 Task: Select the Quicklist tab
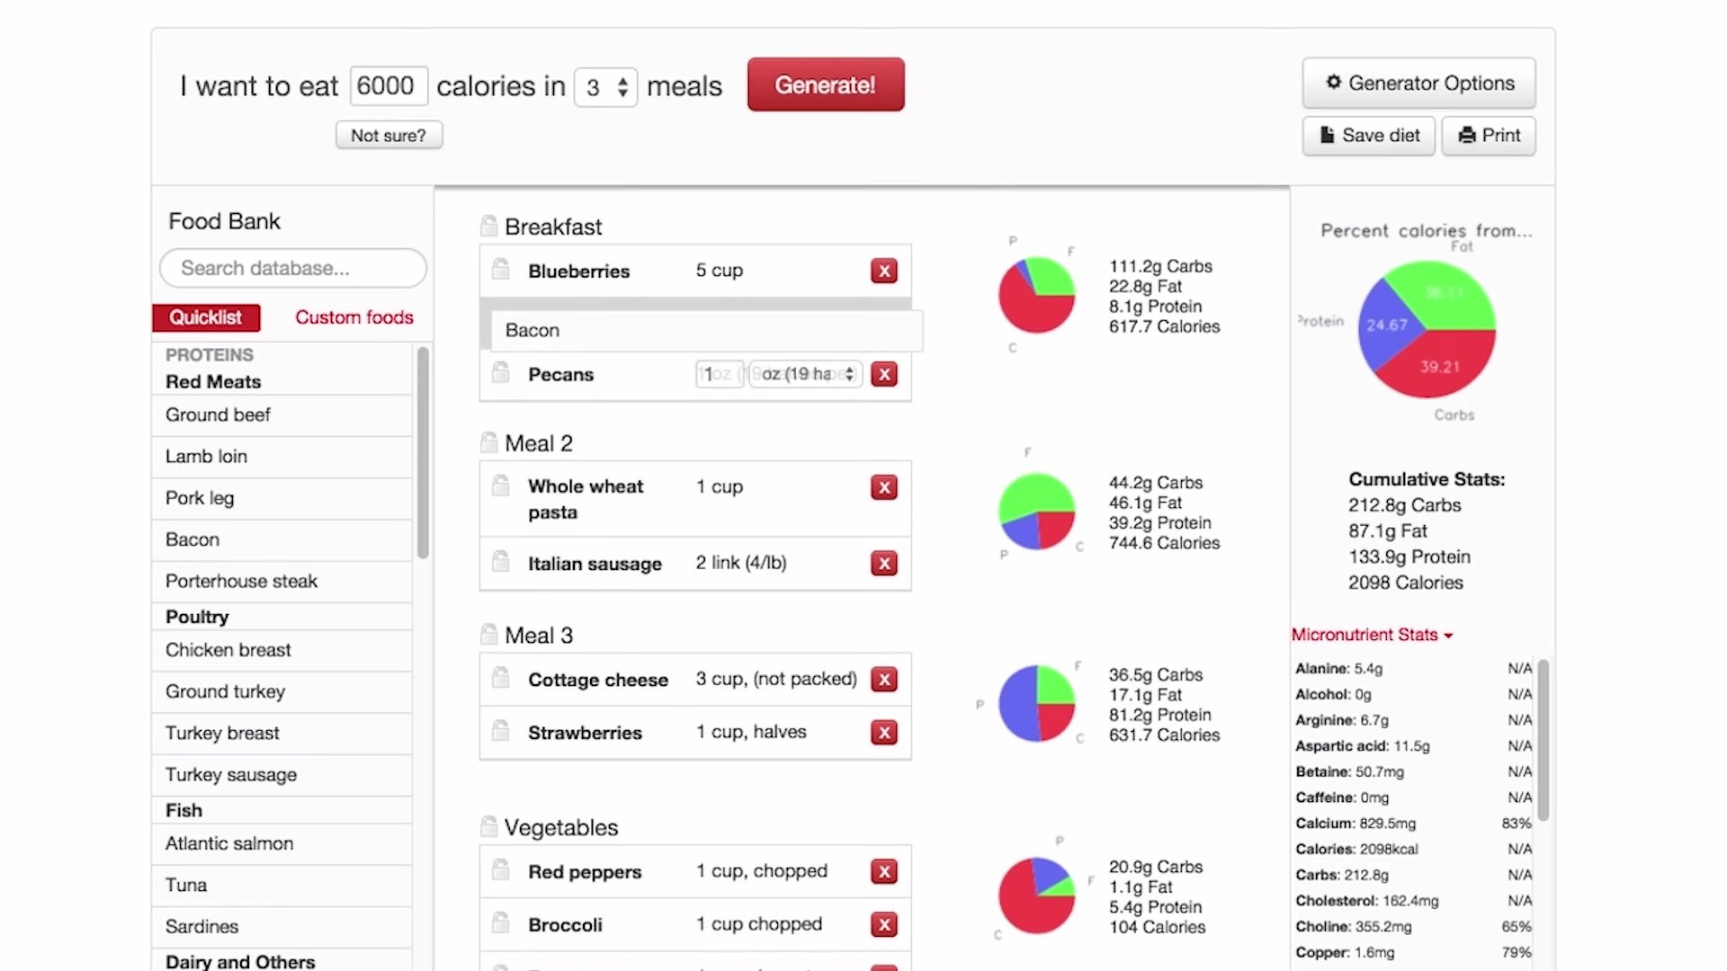[206, 317]
